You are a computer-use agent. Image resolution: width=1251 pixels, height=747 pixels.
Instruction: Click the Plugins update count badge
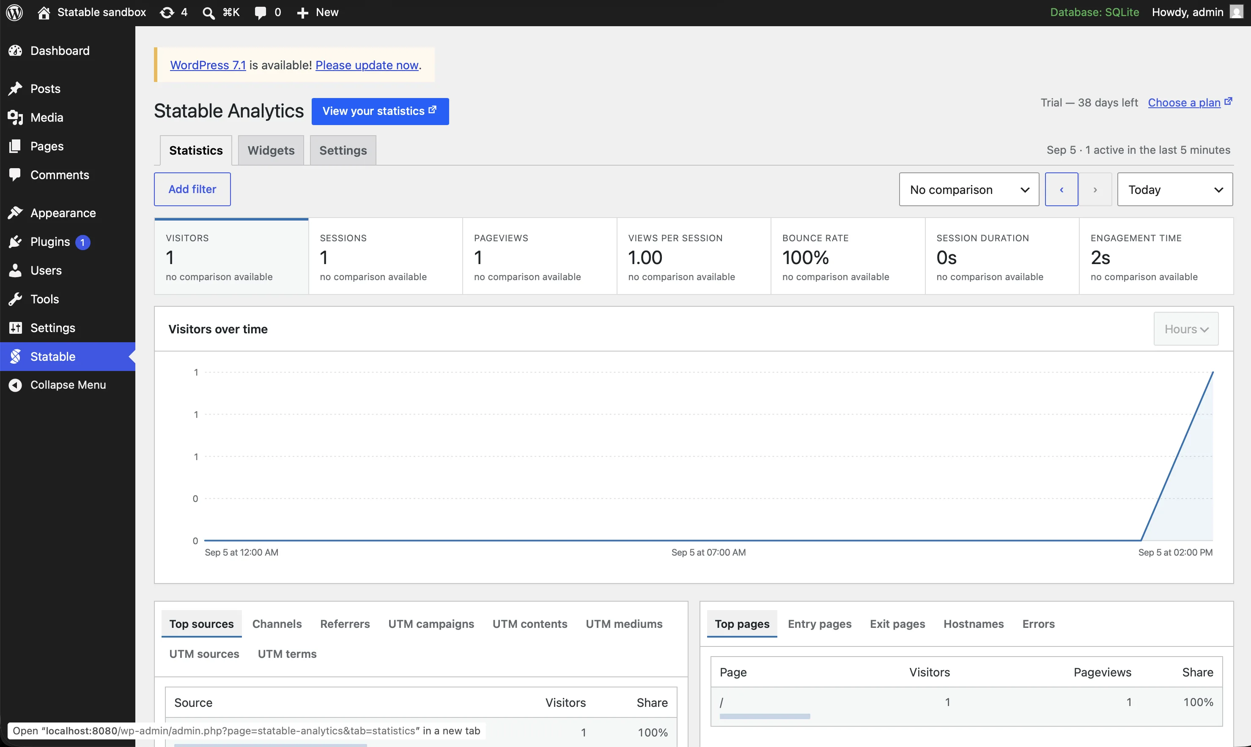(x=82, y=242)
